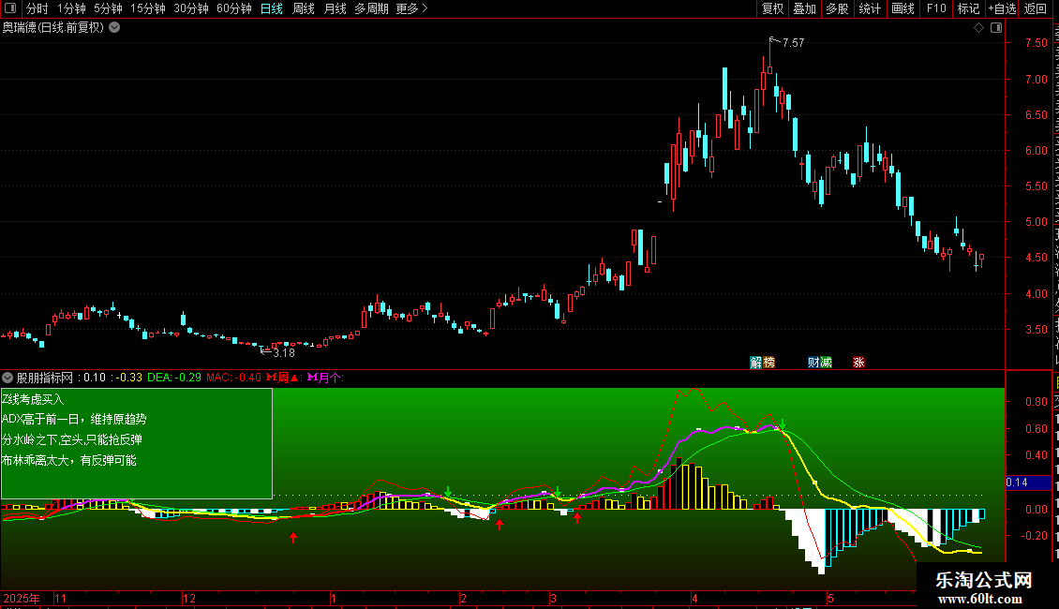1059x609 pixels.
Task: Open the 多周期 multi-period view
Action: click(x=371, y=8)
